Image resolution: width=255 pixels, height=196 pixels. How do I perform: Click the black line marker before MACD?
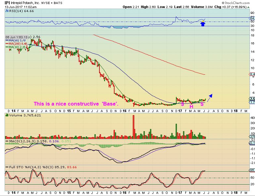(x=7, y=141)
